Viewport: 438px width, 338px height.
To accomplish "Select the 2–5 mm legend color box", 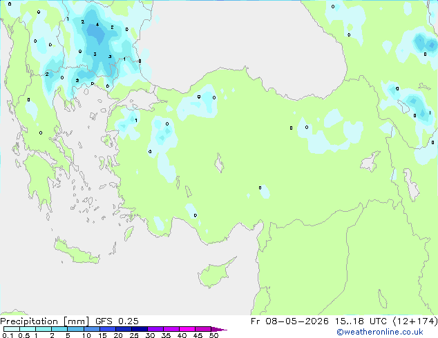I will coord(59,329).
